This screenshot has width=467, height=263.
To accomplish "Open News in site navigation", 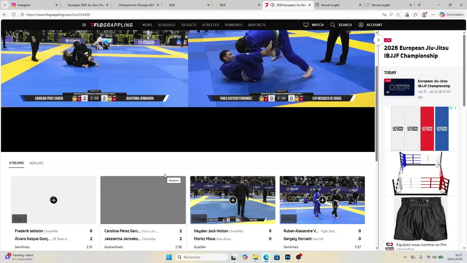I will pos(147,25).
